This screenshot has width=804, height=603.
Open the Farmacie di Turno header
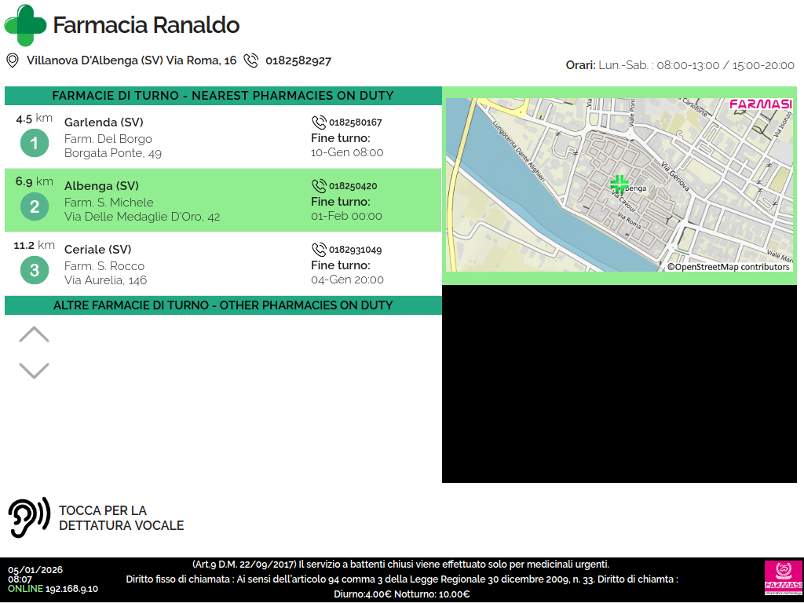pos(223,96)
